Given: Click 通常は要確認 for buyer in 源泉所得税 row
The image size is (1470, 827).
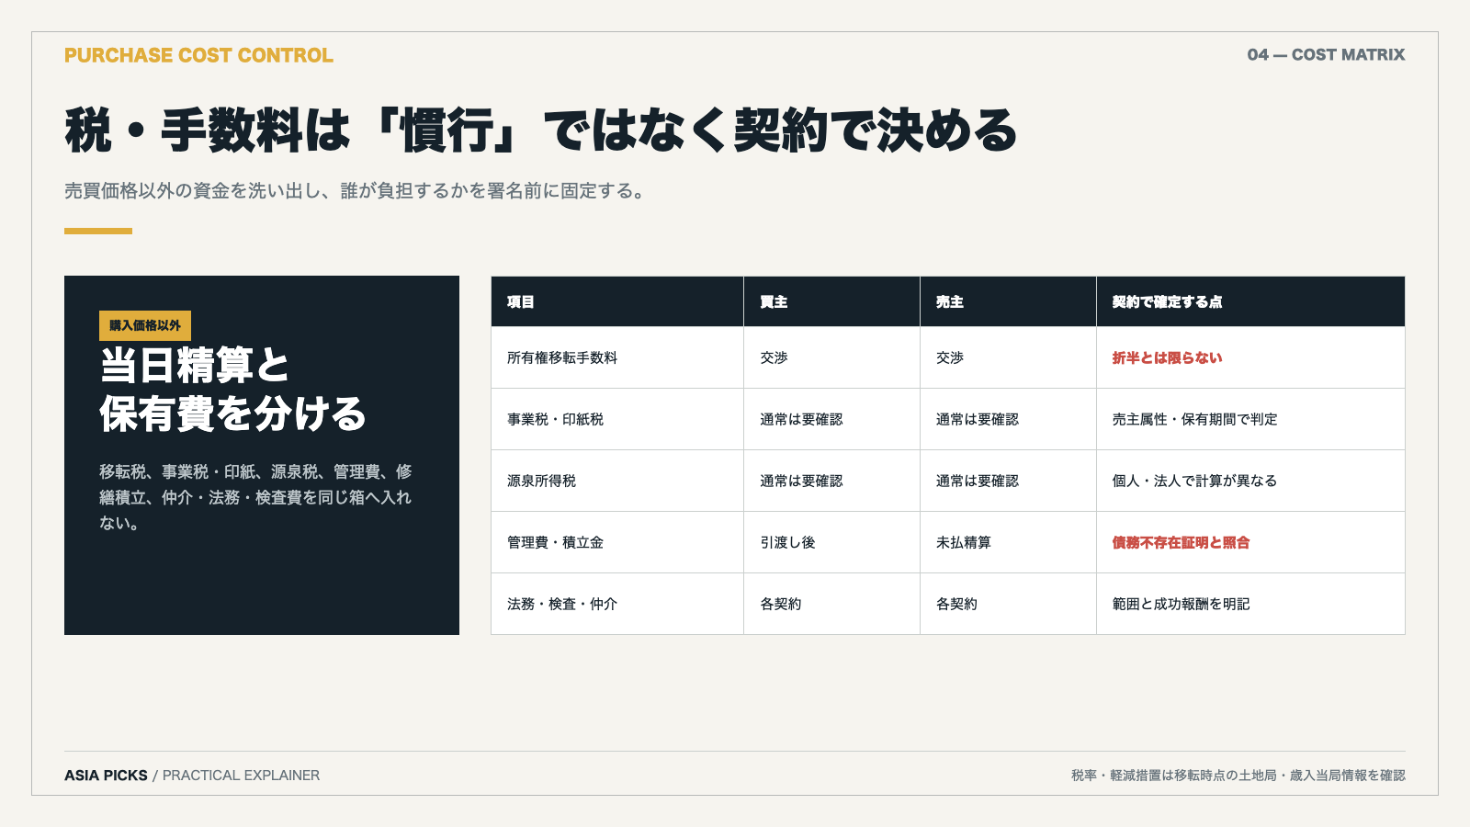Looking at the screenshot, I should tap(801, 481).
